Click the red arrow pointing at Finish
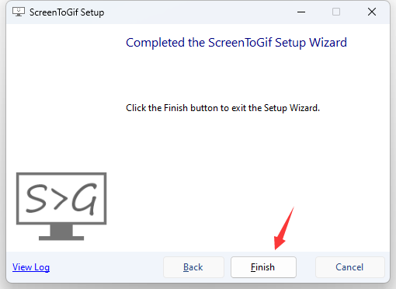396x289 pixels. (x=284, y=228)
